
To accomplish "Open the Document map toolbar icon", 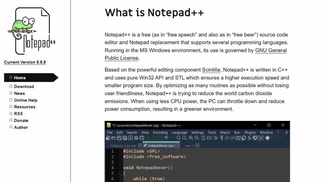I will pyautogui.click(x=238, y=138).
